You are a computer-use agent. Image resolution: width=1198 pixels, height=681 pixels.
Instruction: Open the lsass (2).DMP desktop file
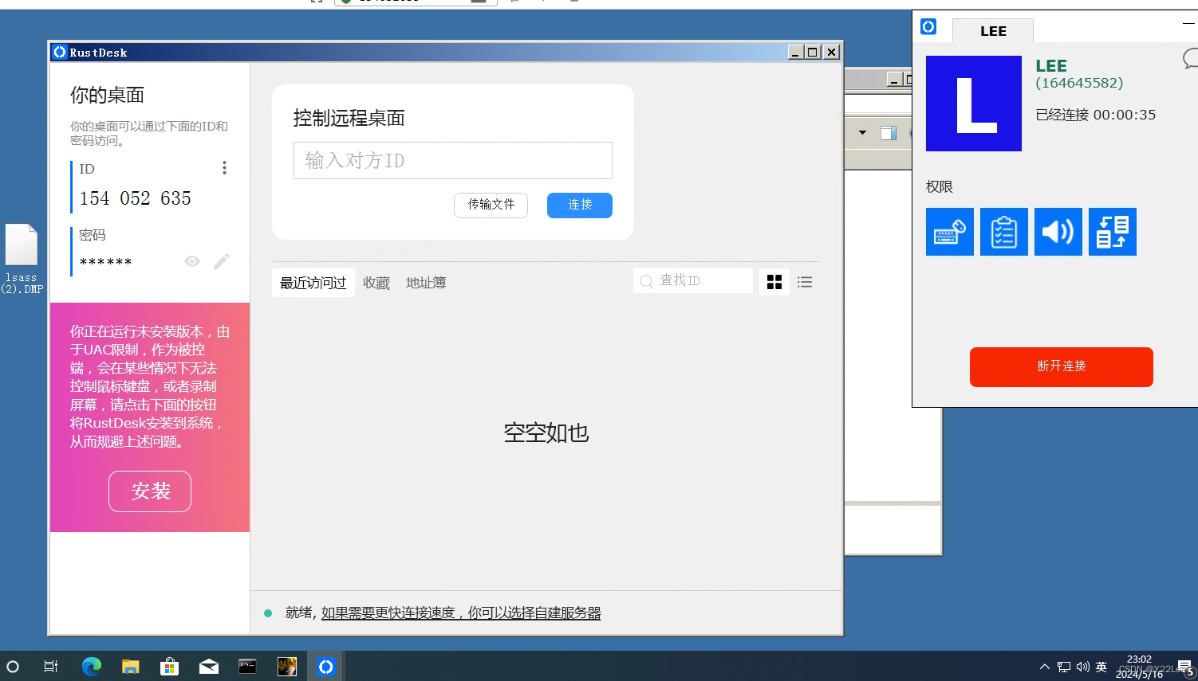click(22, 259)
